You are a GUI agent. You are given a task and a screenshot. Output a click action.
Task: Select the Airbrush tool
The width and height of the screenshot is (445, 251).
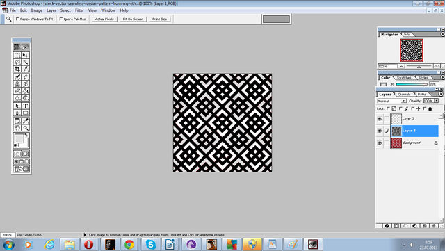click(17, 76)
